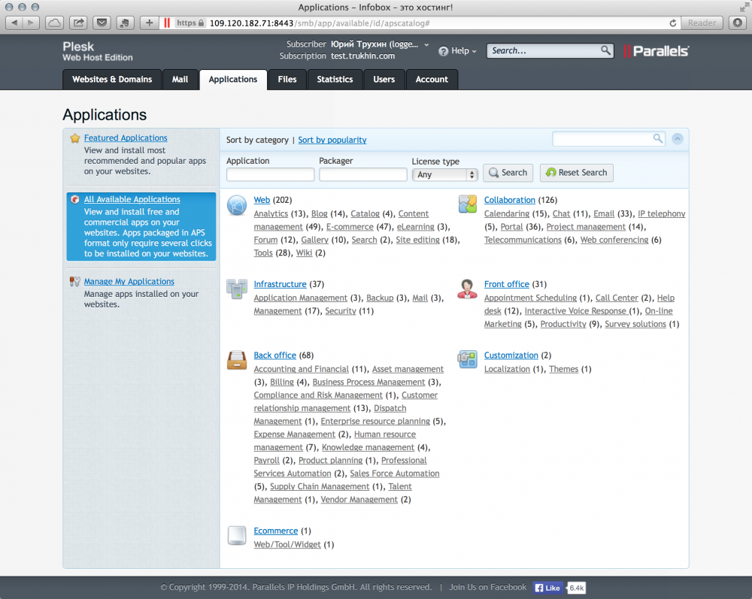Open the Websites & Domains tab
This screenshot has height=599, width=752.
(112, 80)
